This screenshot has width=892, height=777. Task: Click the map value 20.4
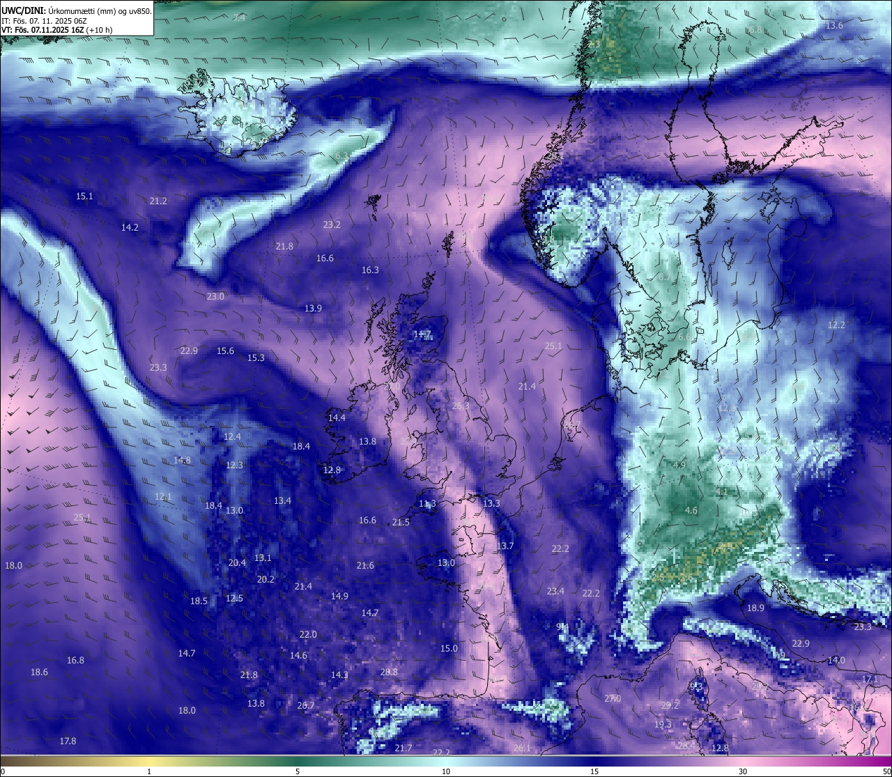[237, 563]
